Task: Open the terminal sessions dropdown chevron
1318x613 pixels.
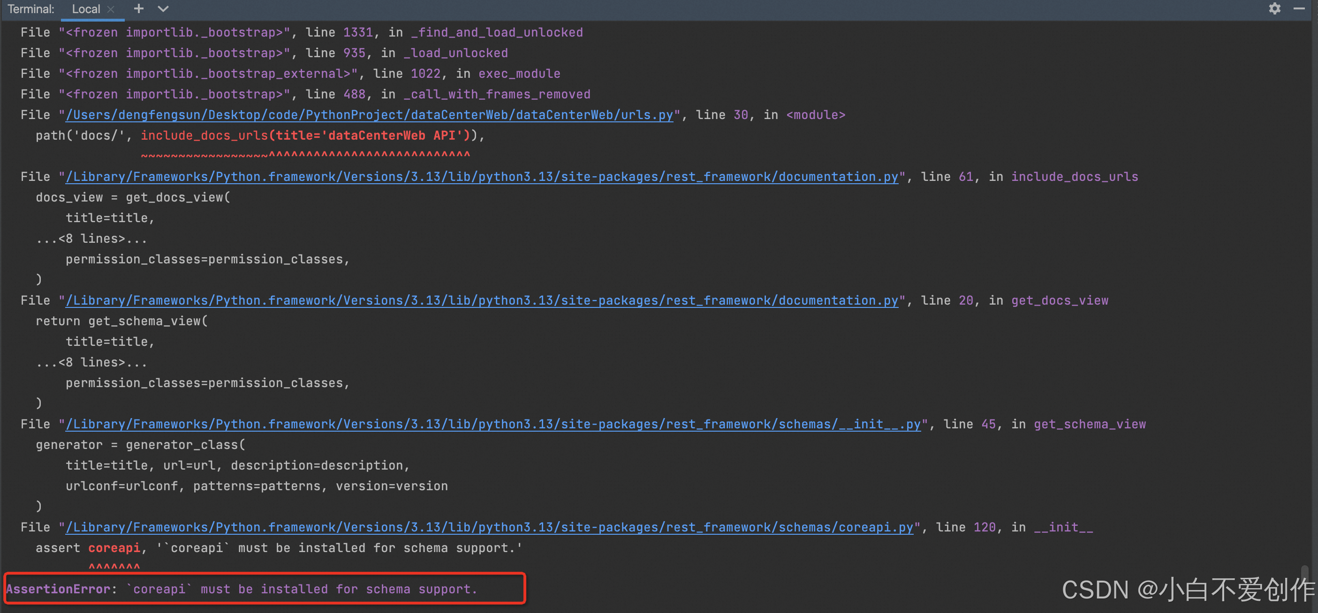Action: (163, 9)
